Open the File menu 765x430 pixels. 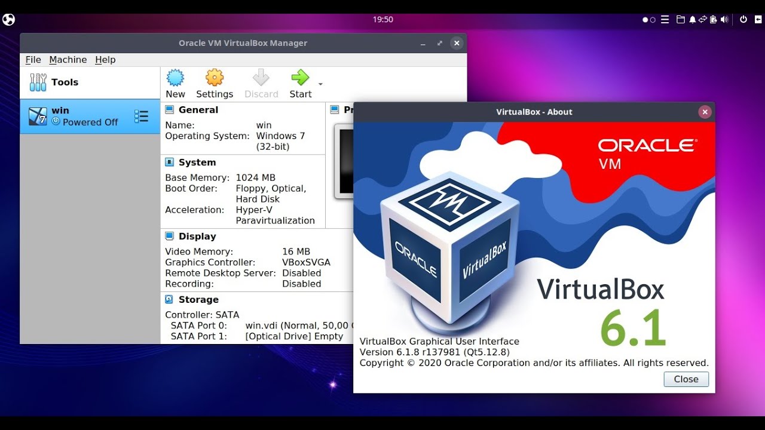pyautogui.click(x=33, y=60)
